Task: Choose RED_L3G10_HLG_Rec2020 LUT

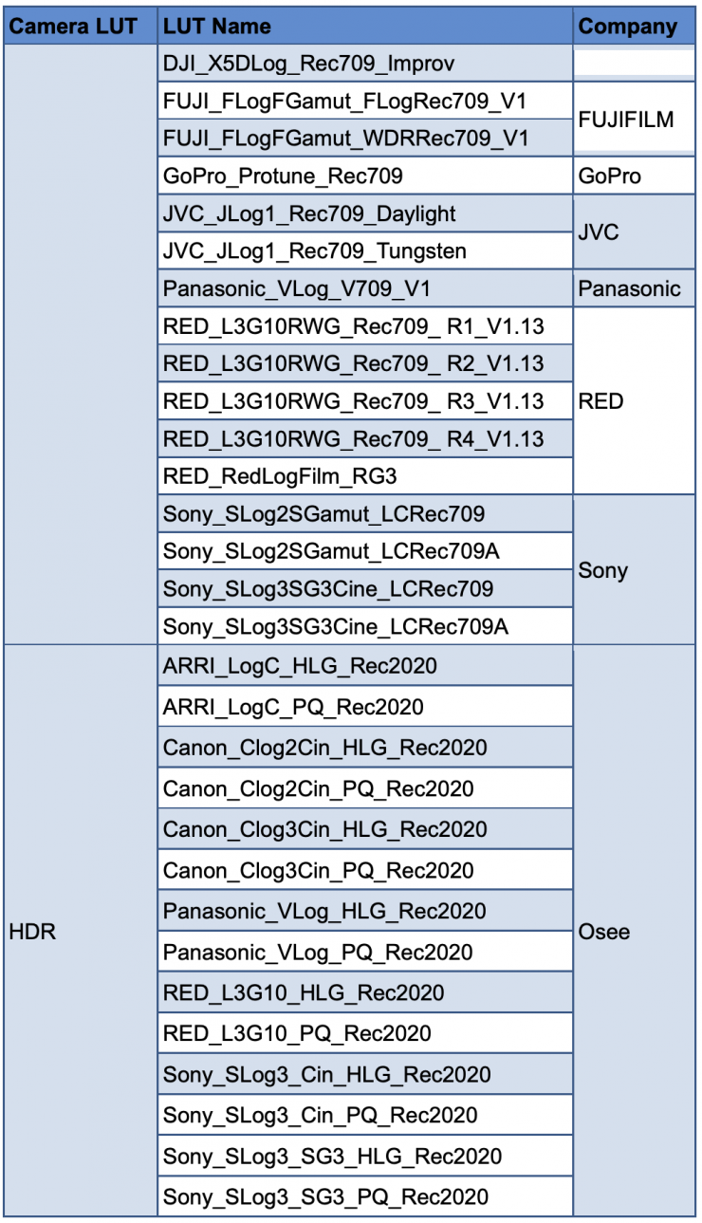Action: tap(304, 992)
